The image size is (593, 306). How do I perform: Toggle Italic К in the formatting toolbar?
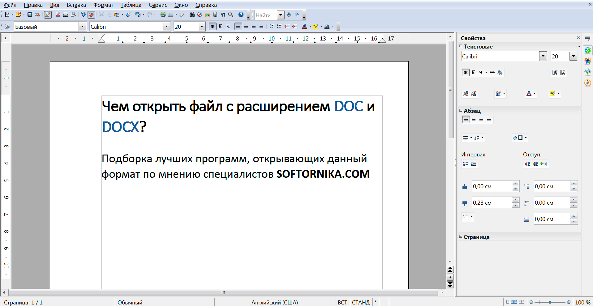(x=220, y=27)
